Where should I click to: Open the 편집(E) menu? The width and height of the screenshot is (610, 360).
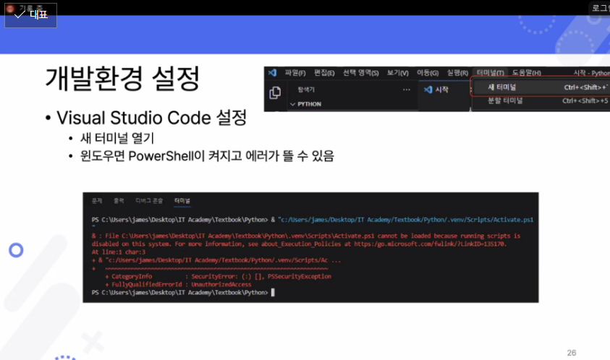(324, 73)
